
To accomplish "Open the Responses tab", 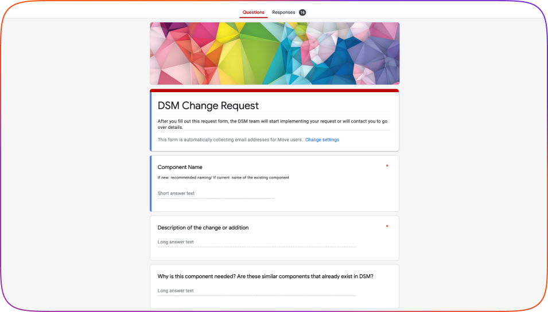I will 283,12.
